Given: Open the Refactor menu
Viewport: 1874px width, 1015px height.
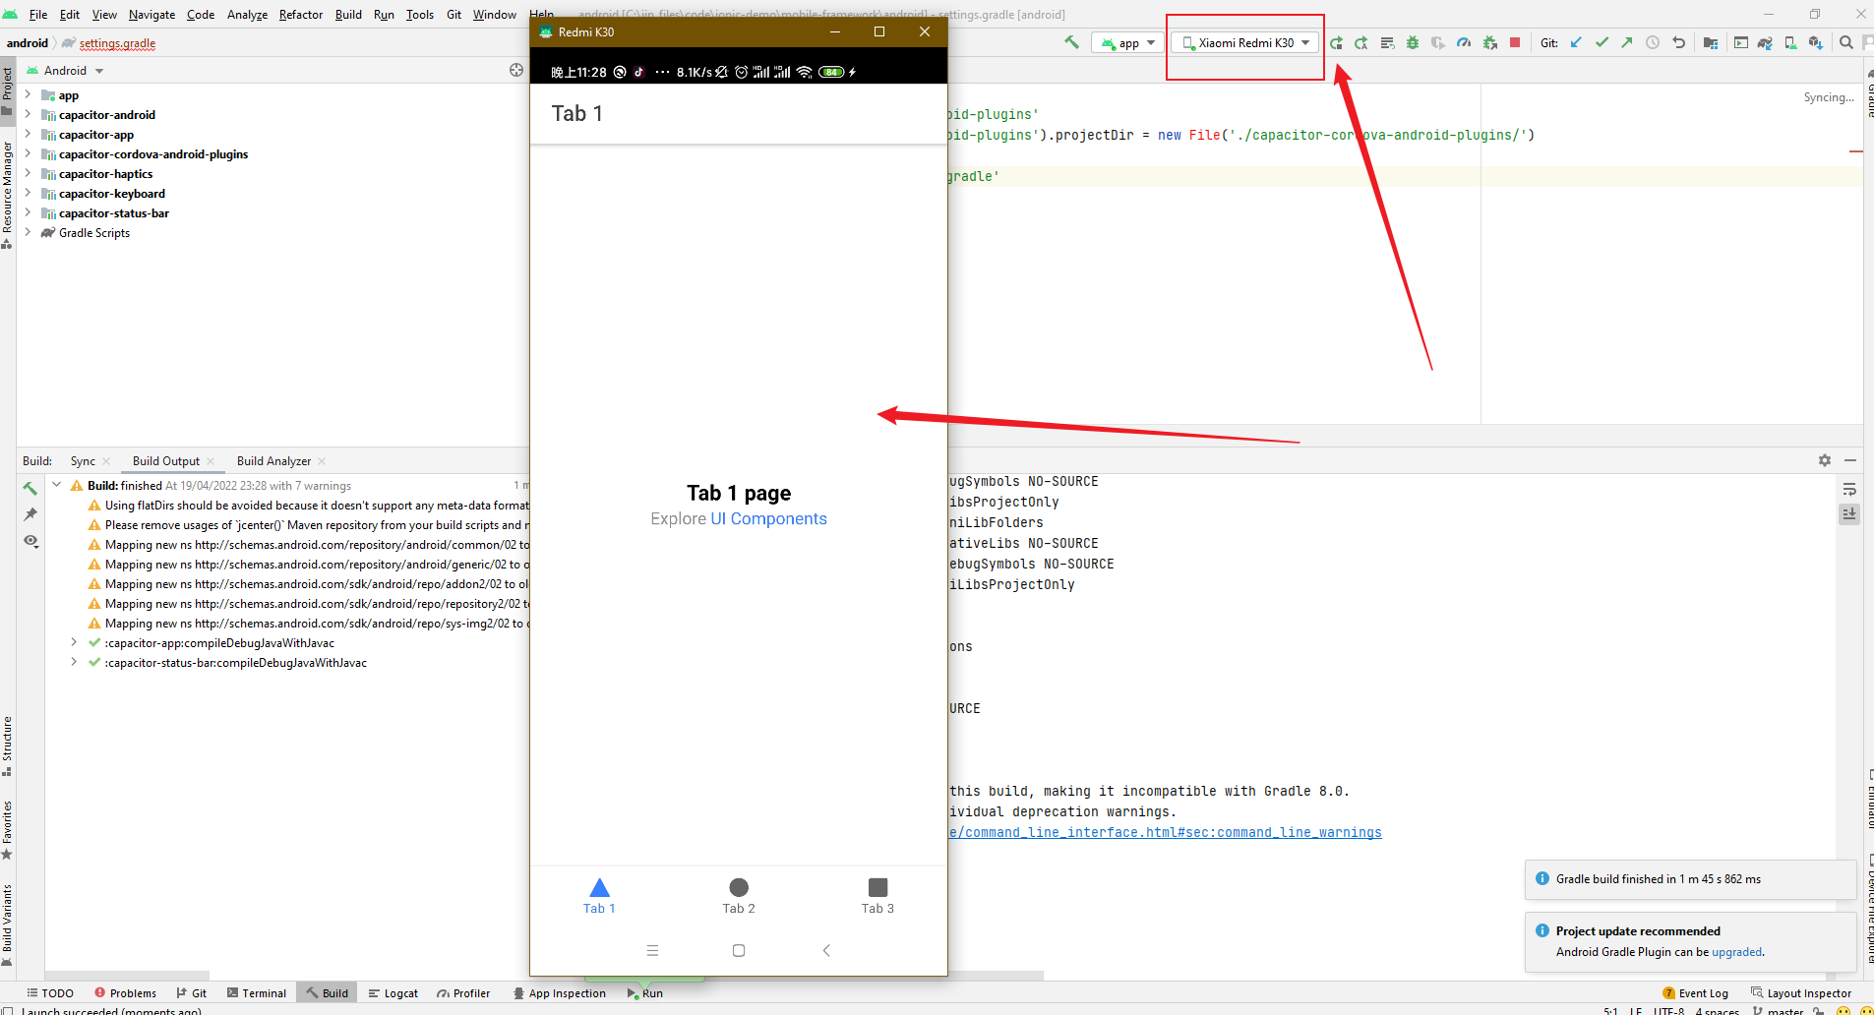Looking at the screenshot, I should (x=301, y=14).
